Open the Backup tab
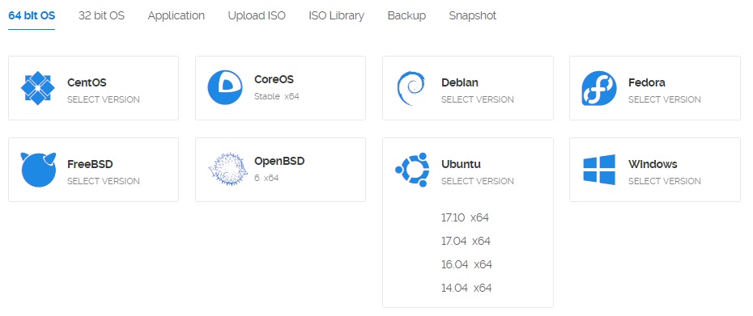The height and width of the screenshot is (316, 753). tap(406, 15)
